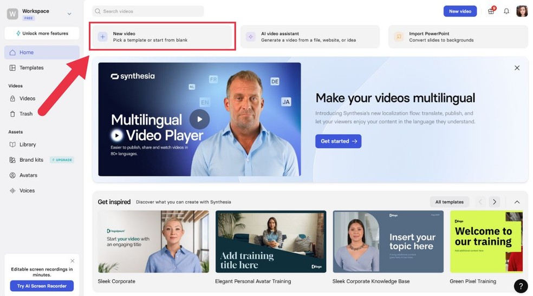Dismiss the screen recorder promo card
The image size is (533, 296).
tap(73, 261)
